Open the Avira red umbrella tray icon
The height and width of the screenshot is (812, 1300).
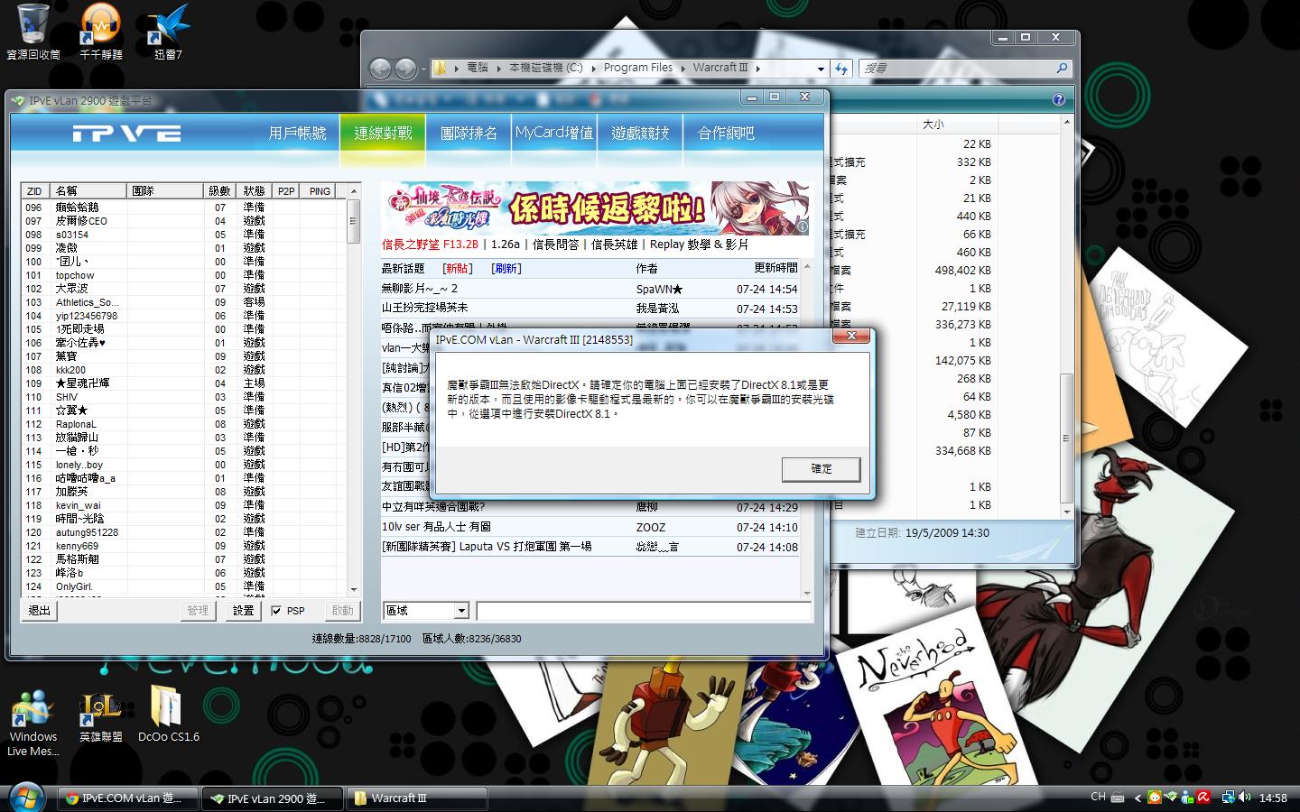tap(1203, 798)
